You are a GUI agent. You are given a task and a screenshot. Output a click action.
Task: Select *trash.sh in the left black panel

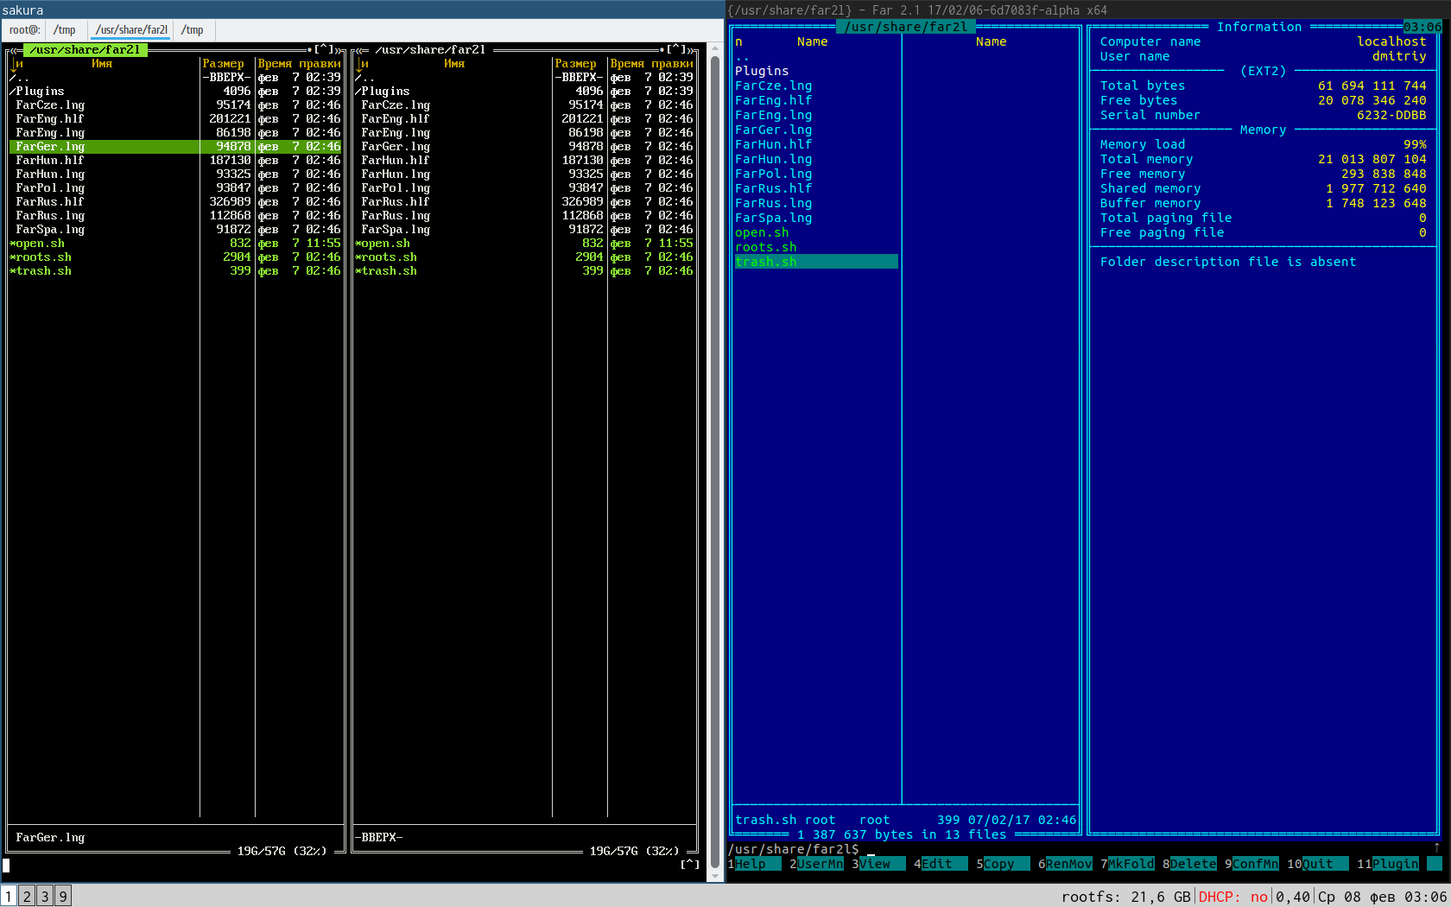click(x=41, y=271)
